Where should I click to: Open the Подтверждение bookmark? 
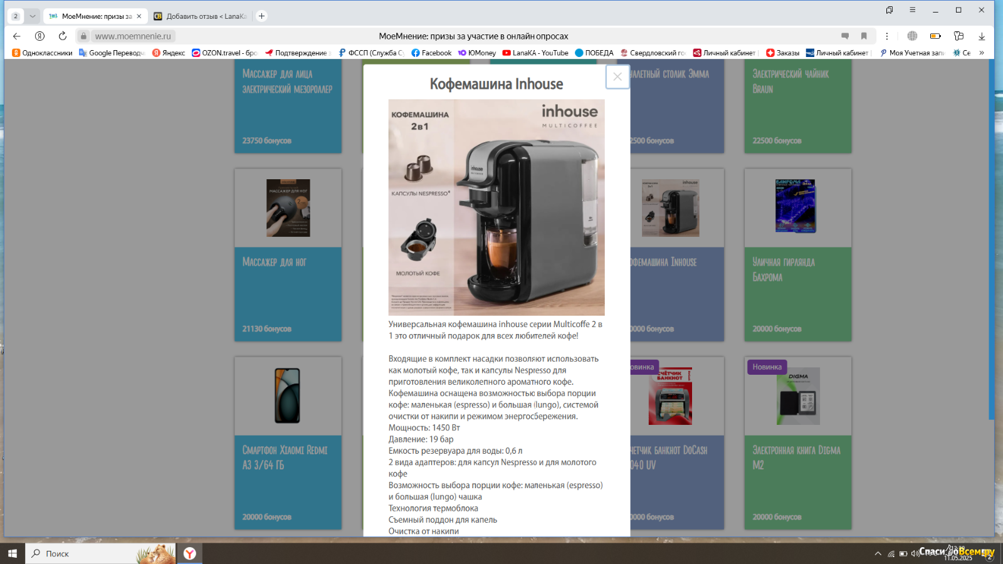[x=298, y=53]
